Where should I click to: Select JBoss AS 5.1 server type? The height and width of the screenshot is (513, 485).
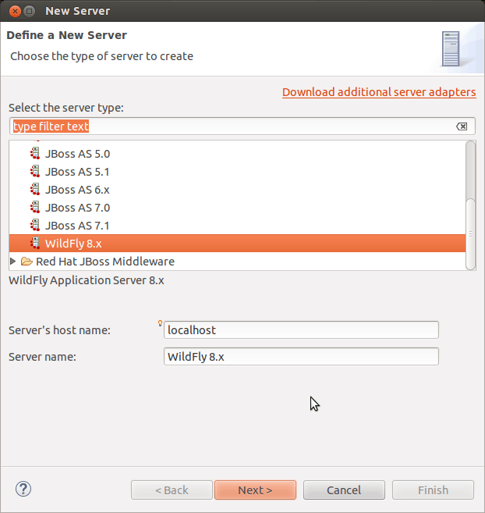coord(237,172)
